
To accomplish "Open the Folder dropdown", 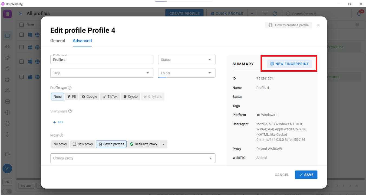I will pyautogui.click(x=186, y=73).
